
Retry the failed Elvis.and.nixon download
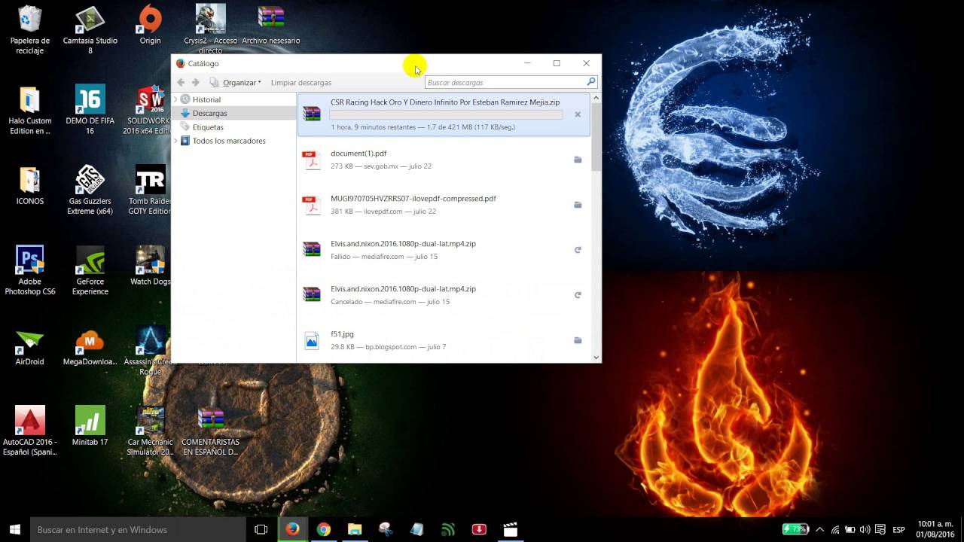point(578,250)
